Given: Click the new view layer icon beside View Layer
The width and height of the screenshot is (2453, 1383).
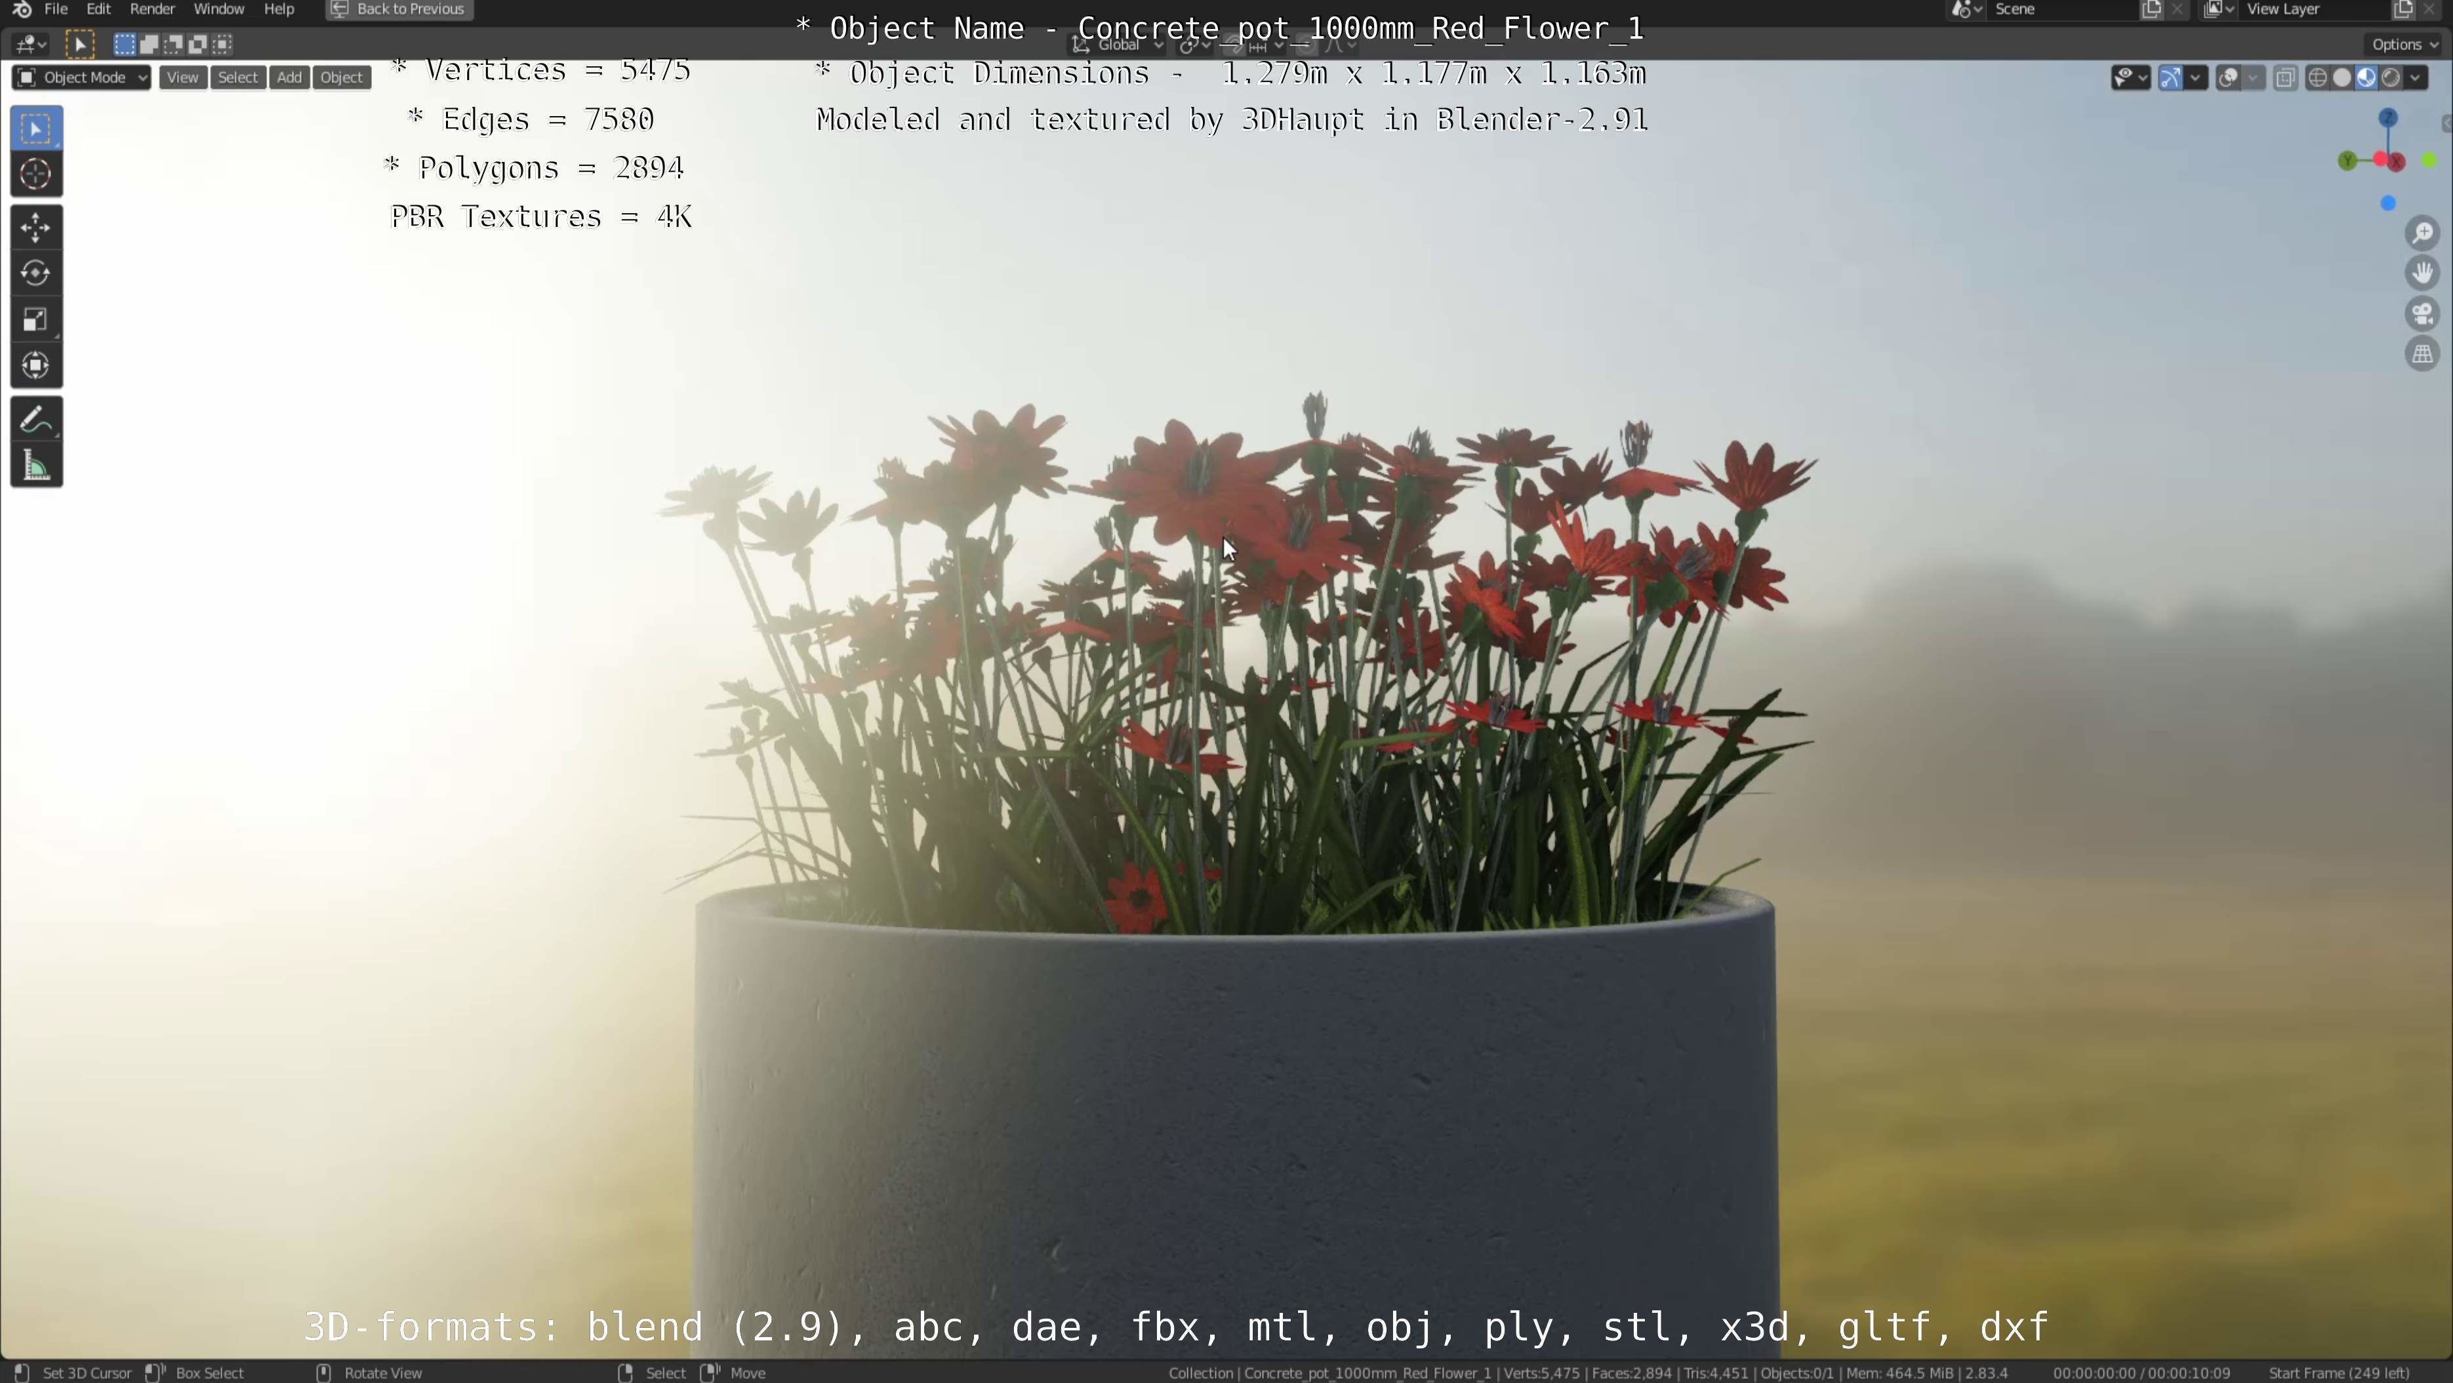Looking at the screenshot, I should [2402, 10].
